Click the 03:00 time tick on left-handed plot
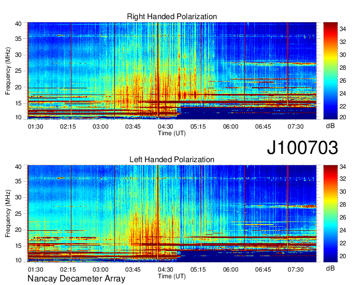Screen dimensions: 352x285 point(100,270)
